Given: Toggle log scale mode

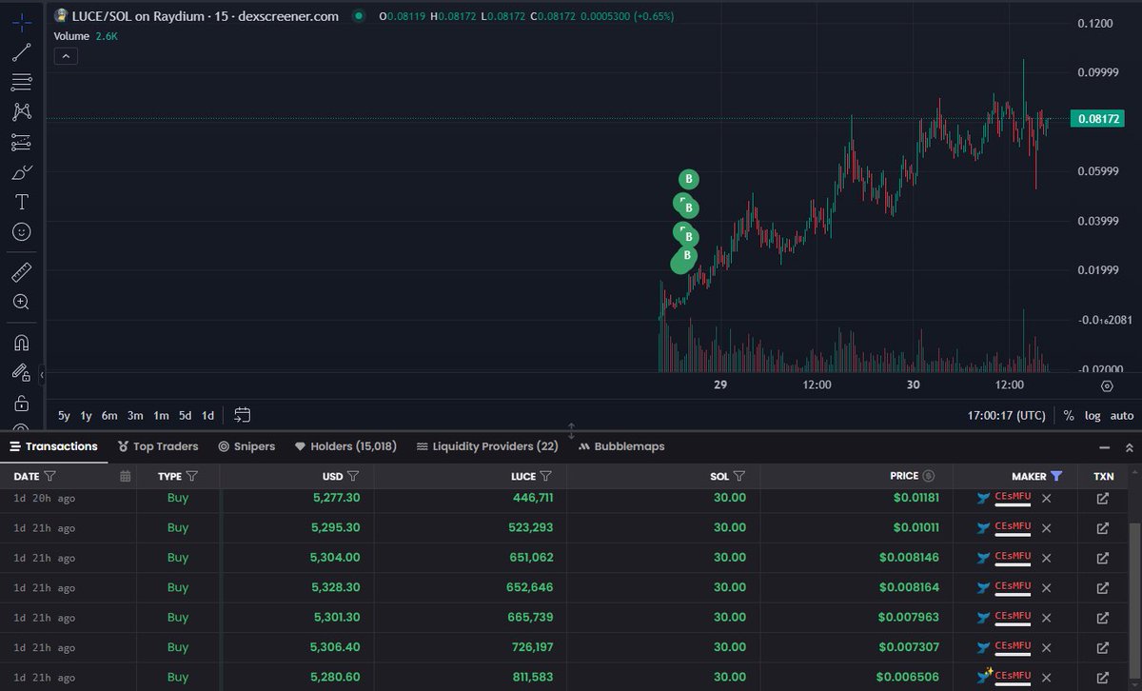Looking at the screenshot, I should click(x=1092, y=415).
